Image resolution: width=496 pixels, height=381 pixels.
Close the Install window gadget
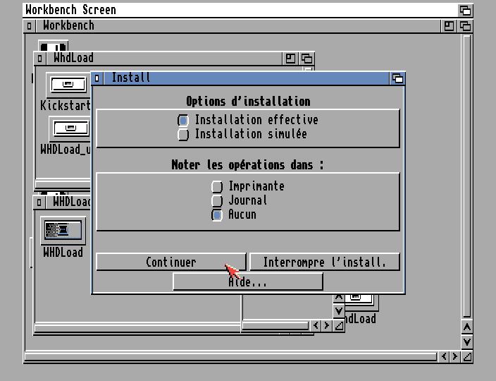click(97, 78)
